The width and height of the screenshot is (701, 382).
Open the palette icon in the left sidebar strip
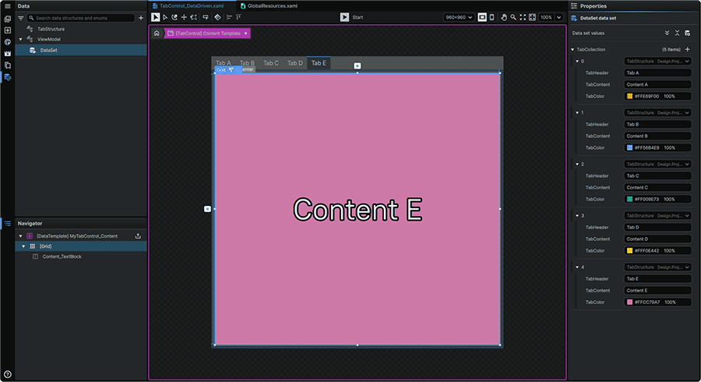pyautogui.click(x=7, y=42)
